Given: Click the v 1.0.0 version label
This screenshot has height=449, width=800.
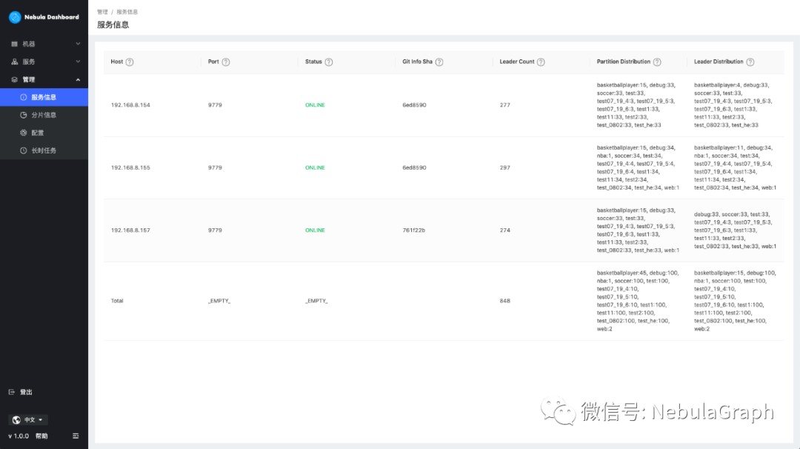Looking at the screenshot, I should pyautogui.click(x=19, y=436).
